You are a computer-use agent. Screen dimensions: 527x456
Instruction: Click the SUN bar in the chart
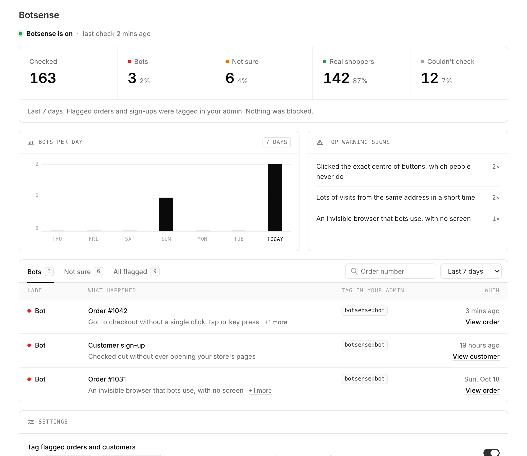click(x=166, y=214)
